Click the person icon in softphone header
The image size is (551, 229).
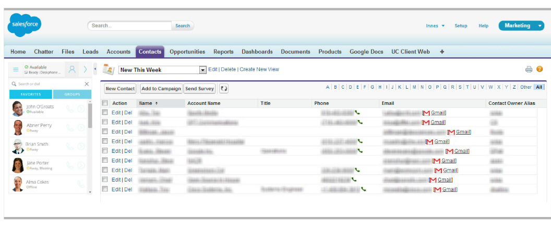tap(72, 69)
